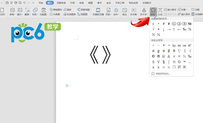Open the 对象 (Object) dropdown

pos(182,9)
